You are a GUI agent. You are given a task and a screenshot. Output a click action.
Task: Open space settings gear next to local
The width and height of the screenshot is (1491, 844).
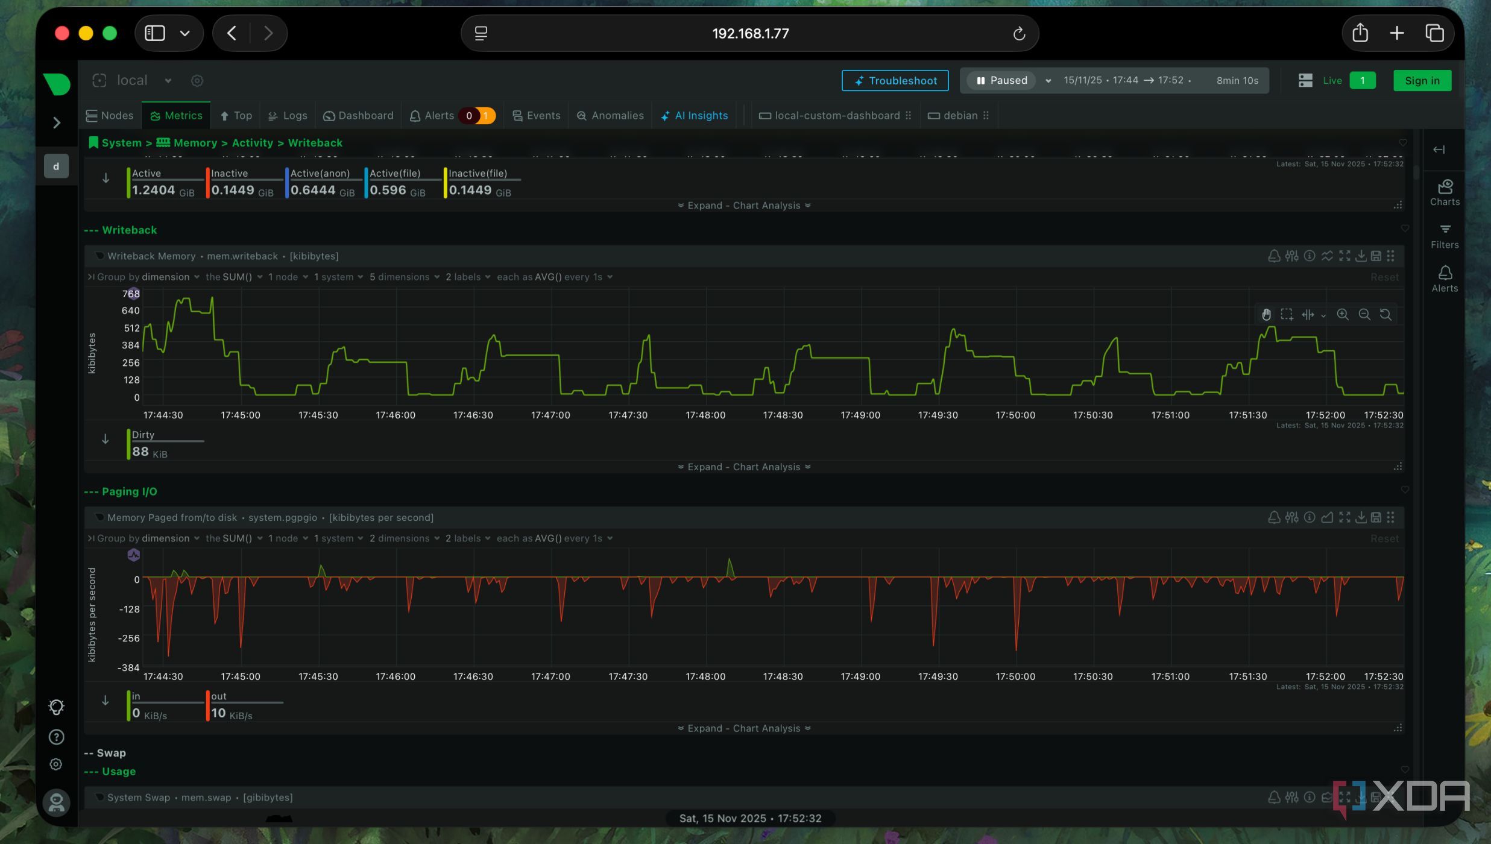coord(197,81)
